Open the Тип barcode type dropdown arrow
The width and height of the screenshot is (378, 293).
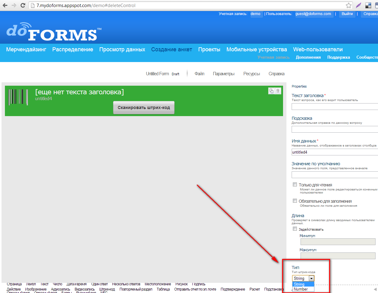tap(311, 278)
